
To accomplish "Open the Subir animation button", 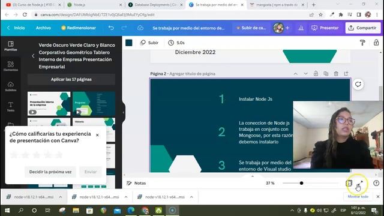I will click(149, 43).
